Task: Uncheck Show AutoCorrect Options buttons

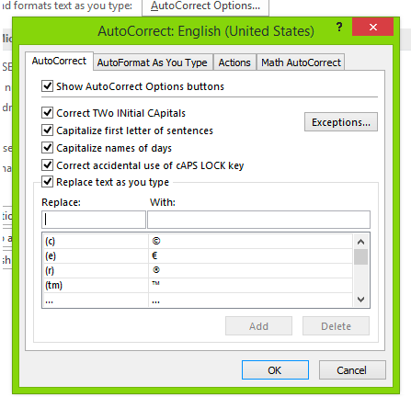Action: point(47,86)
